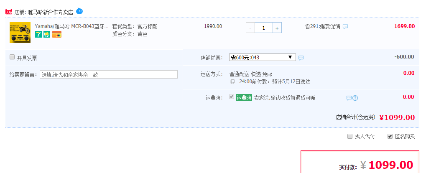Screen dimensions: 426x173
Task: Click the delivery truck icon
Action: click(232, 81)
